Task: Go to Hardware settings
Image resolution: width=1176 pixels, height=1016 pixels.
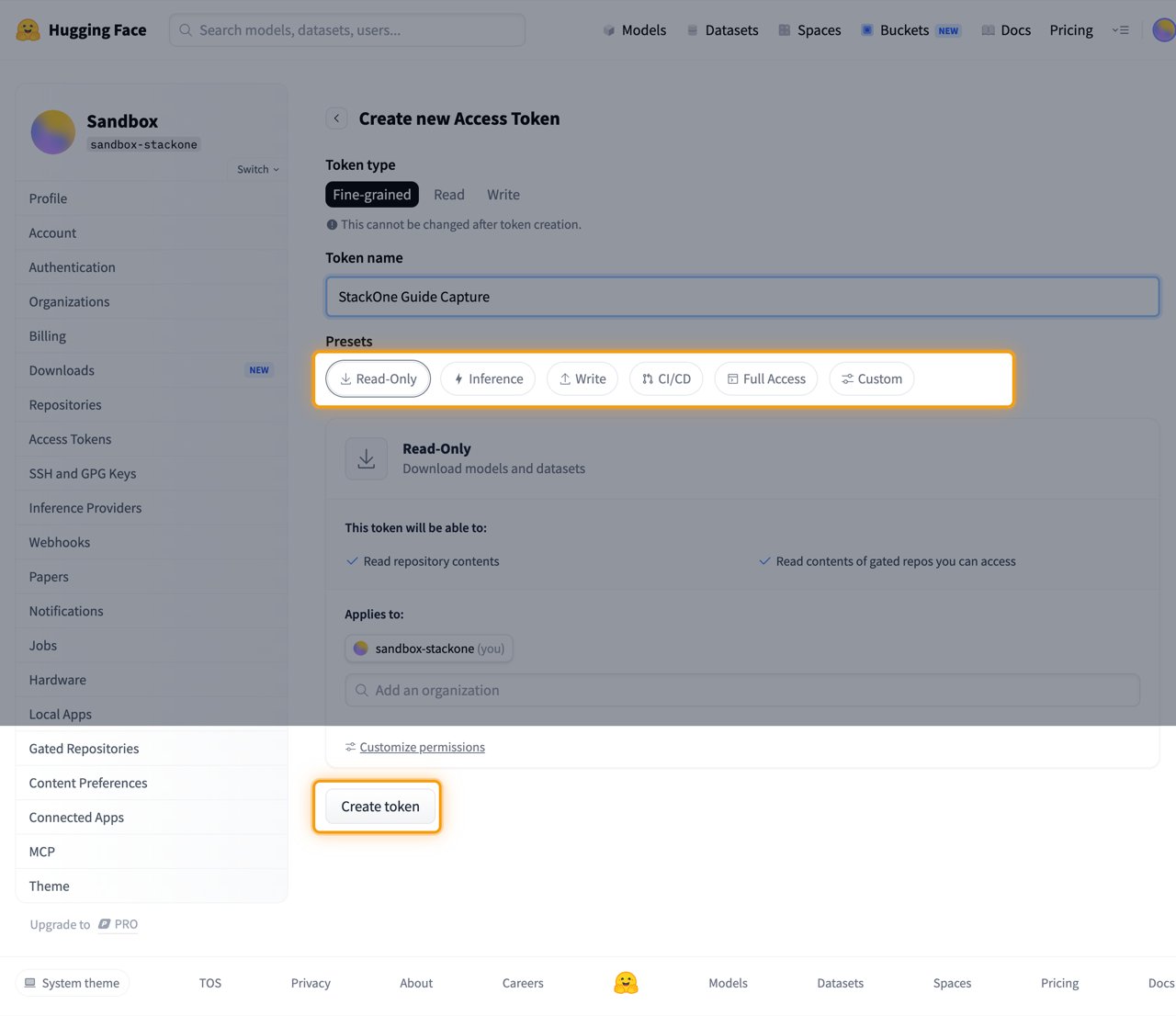Action: pos(152,680)
